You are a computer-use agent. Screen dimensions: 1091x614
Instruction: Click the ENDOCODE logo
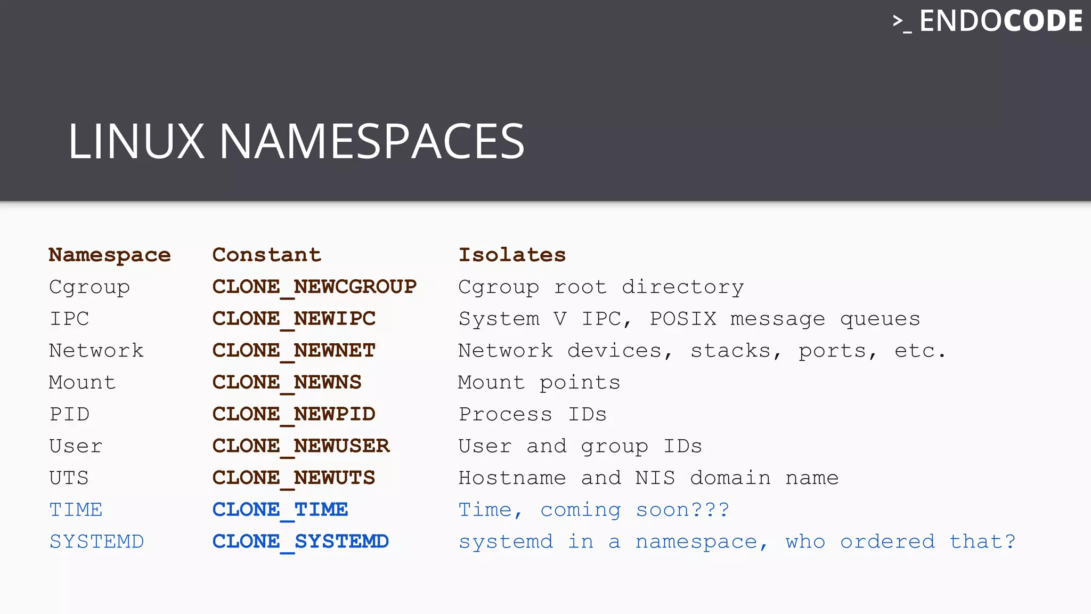point(987,21)
